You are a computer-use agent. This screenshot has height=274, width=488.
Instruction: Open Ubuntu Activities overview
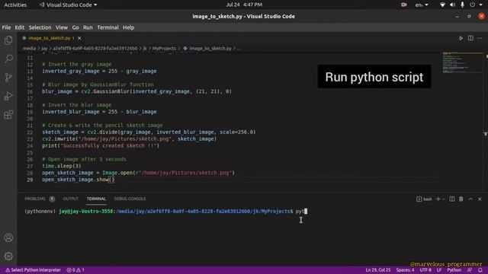pyautogui.click(x=15, y=5)
